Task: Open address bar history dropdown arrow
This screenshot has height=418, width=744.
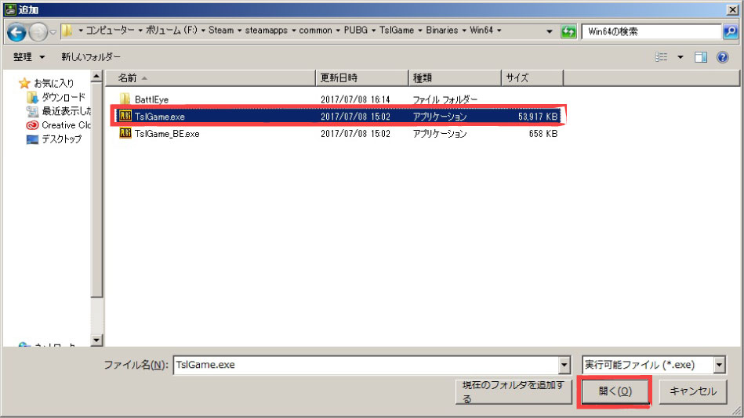Action: click(550, 32)
